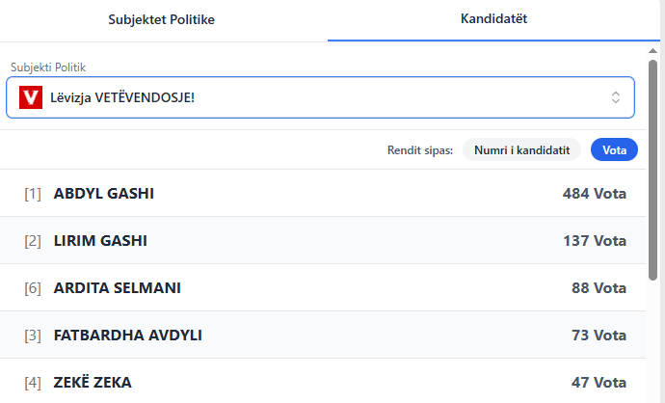
Task: Click the scrollbar up arrow
Action: point(653,50)
